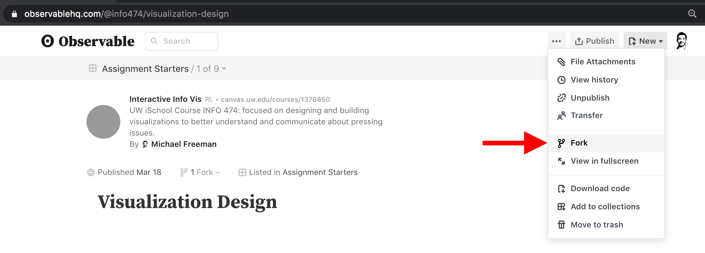
Task: Click the Assignment Starters collection grid icon
Action: tap(93, 68)
